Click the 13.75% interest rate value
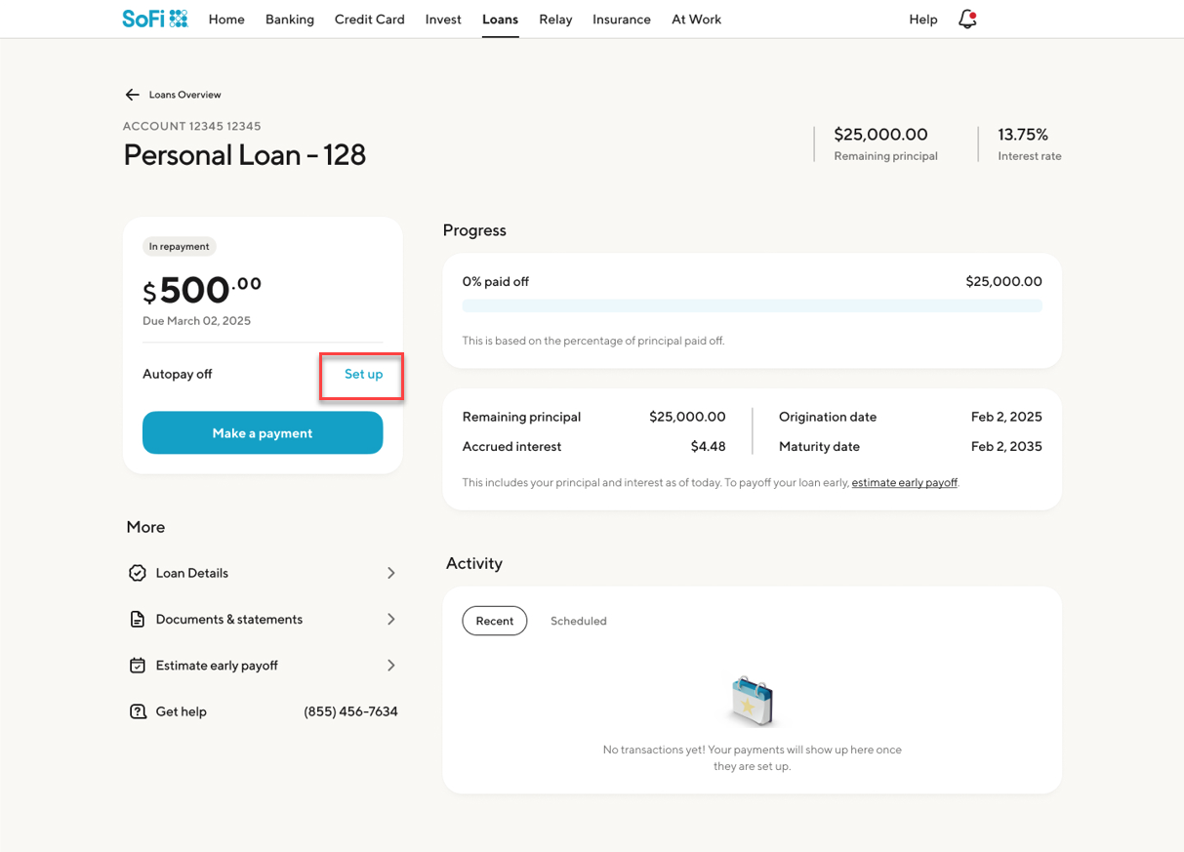 click(x=1023, y=134)
